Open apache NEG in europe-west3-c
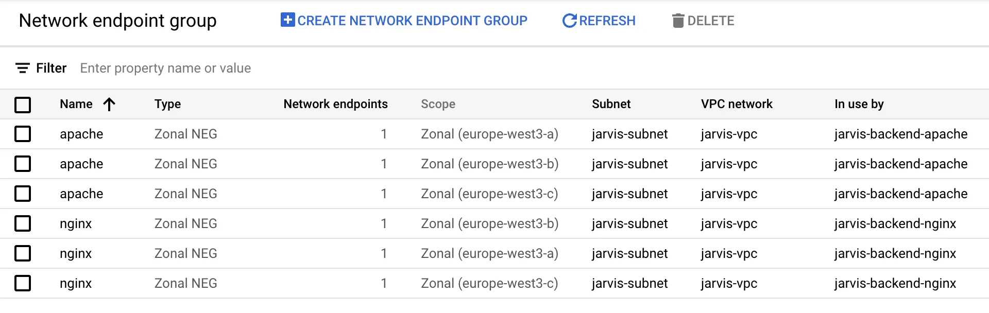This screenshot has height=313, width=989. [x=81, y=194]
